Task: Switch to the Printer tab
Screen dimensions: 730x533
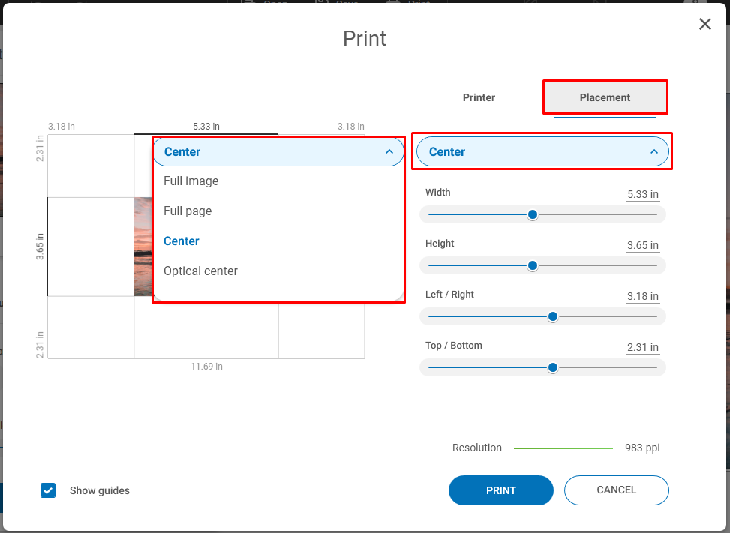Action: coord(479,97)
